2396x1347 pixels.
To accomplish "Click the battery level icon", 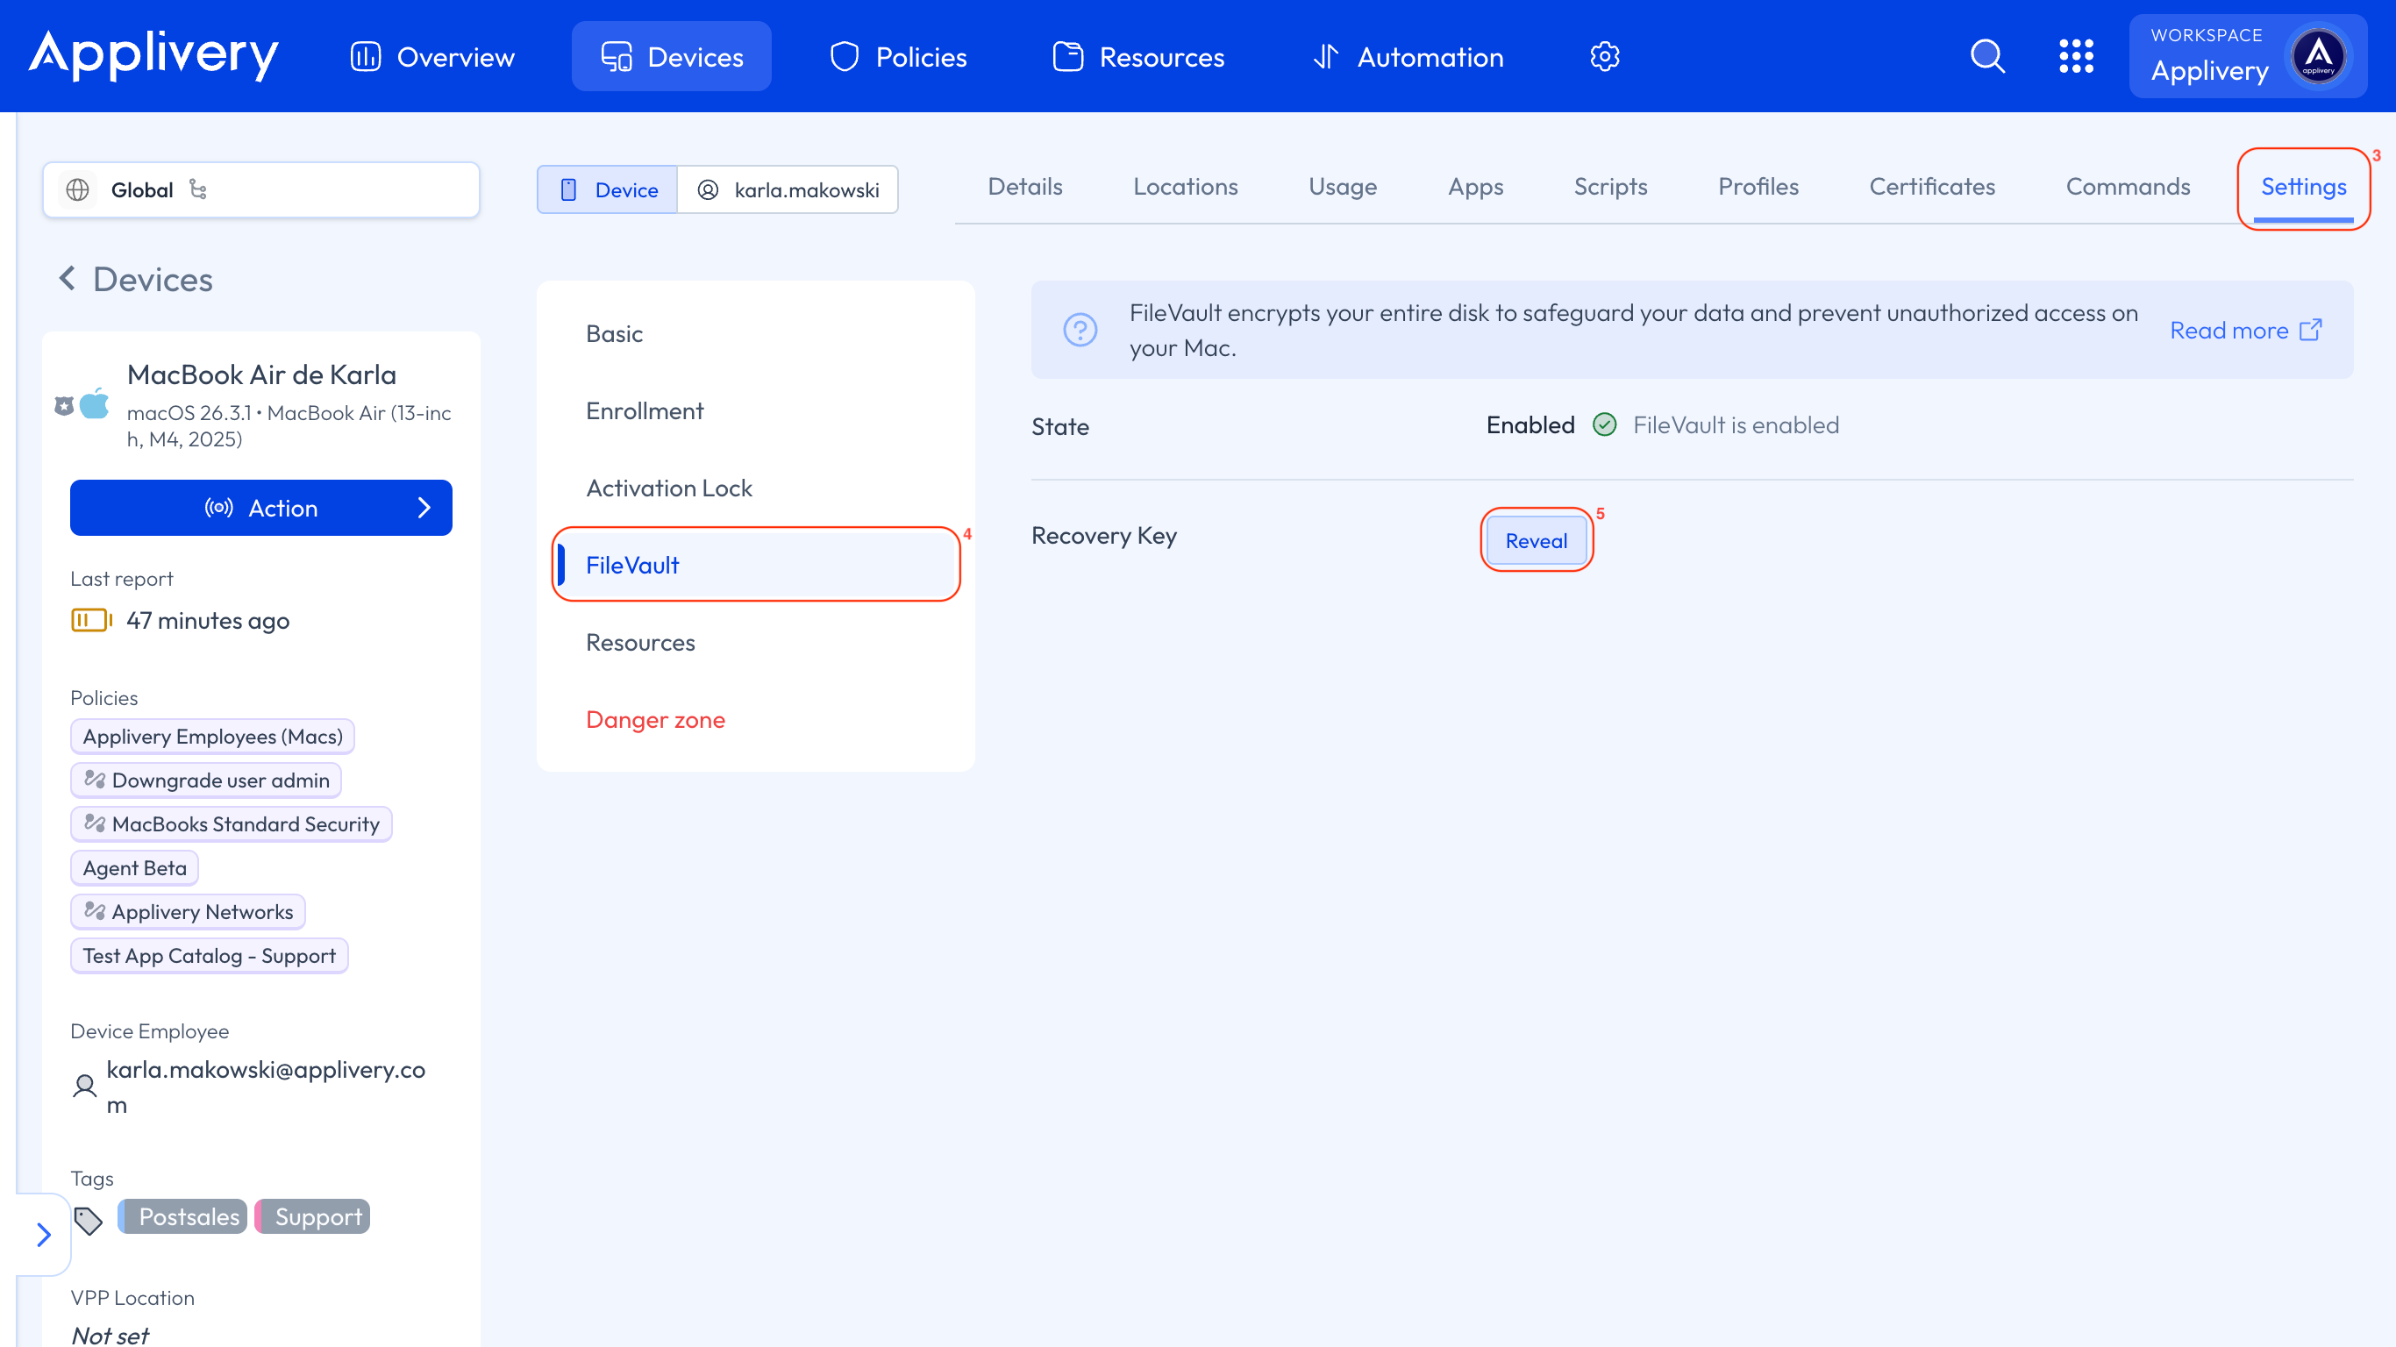I will coord(91,619).
